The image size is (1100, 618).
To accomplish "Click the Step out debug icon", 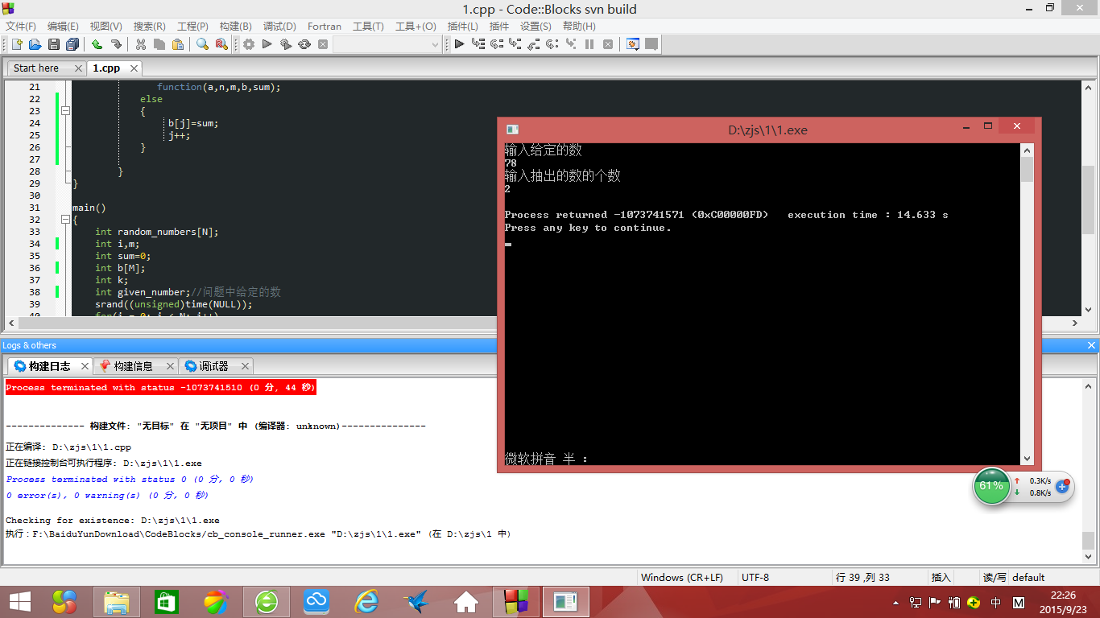I will click(x=534, y=44).
